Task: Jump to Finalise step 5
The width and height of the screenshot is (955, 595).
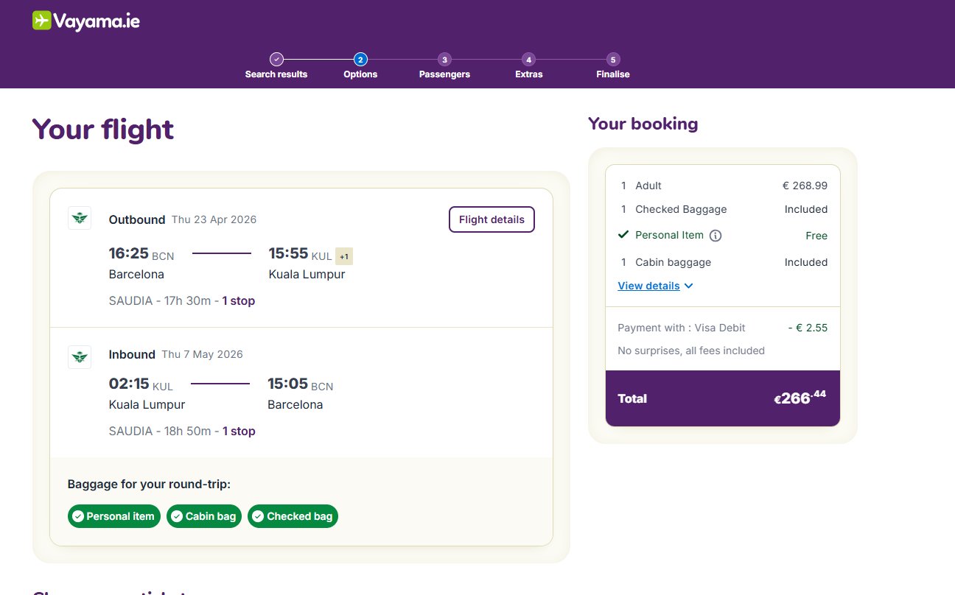Action: coord(613,60)
